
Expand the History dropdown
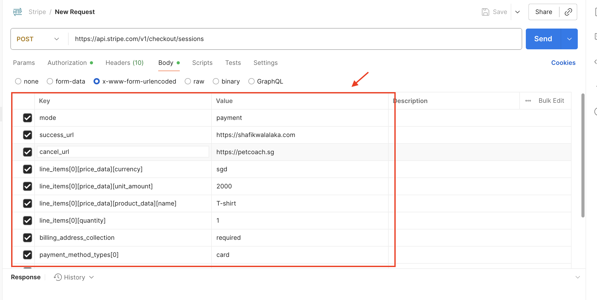(x=91, y=277)
